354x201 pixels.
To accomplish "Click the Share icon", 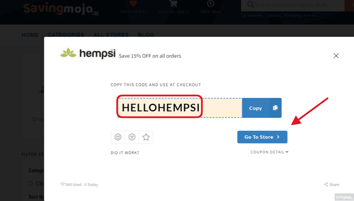I will click(326, 184).
